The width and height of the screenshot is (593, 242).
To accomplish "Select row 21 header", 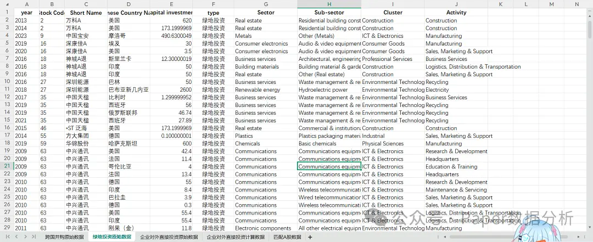I will (x=7, y=166).
